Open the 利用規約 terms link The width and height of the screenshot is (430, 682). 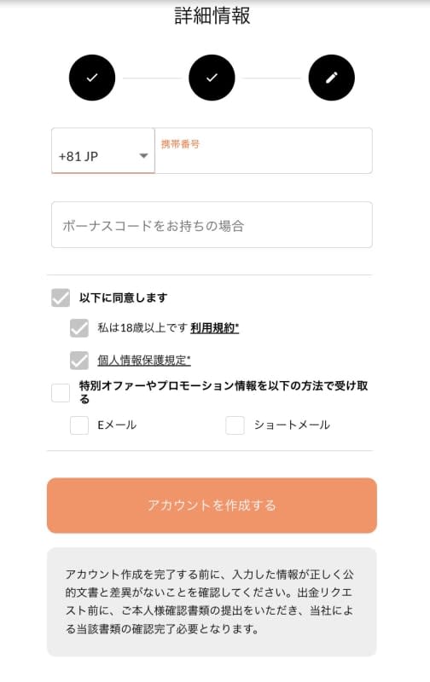pyautogui.click(x=214, y=328)
